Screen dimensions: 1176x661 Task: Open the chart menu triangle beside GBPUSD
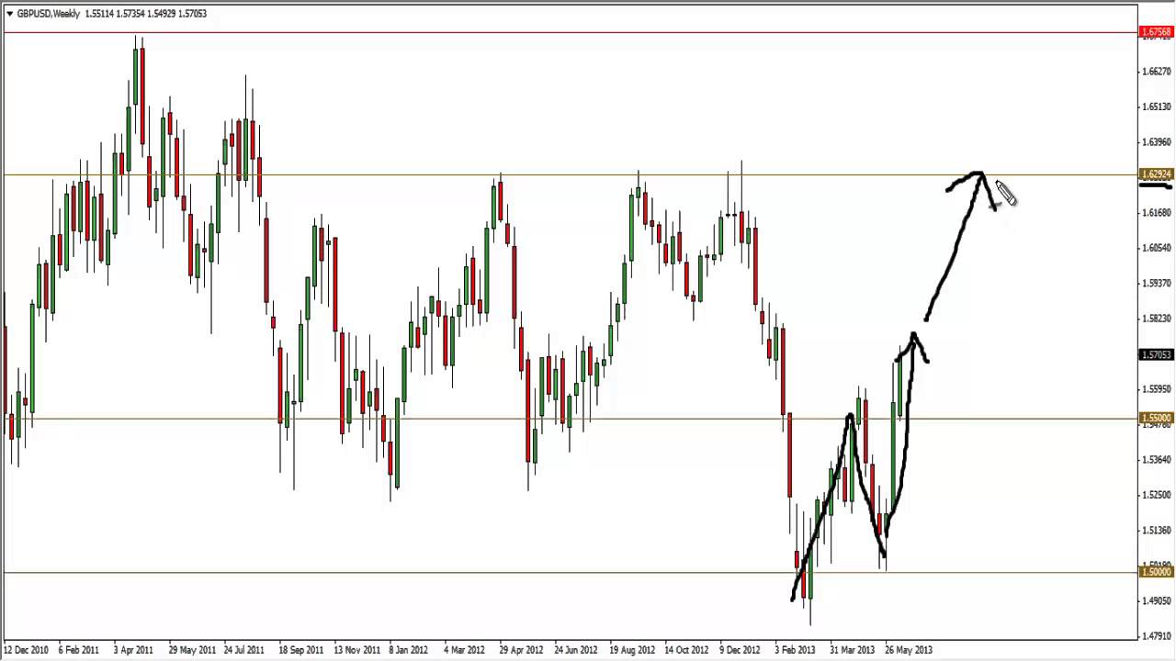tap(9, 14)
